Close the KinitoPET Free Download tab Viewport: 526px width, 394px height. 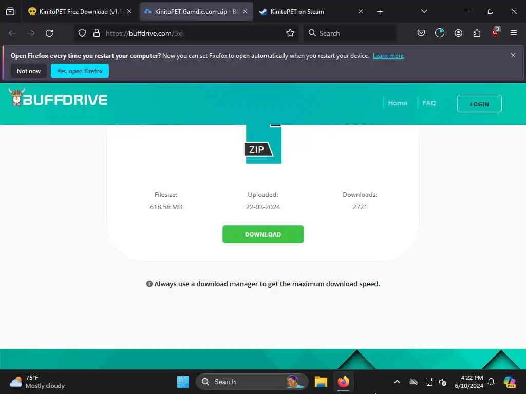tap(129, 11)
